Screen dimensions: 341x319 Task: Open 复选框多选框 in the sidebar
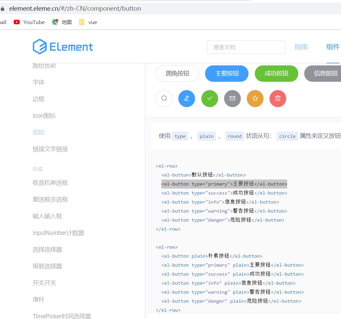point(50,199)
